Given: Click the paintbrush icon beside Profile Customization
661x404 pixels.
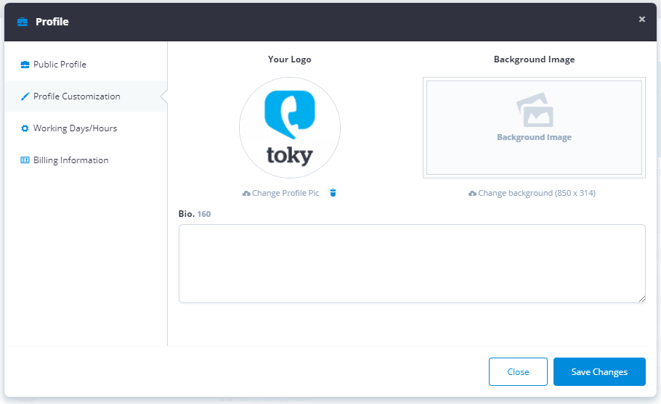Looking at the screenshot, I should pyautogui.click(x=25, y=96).
